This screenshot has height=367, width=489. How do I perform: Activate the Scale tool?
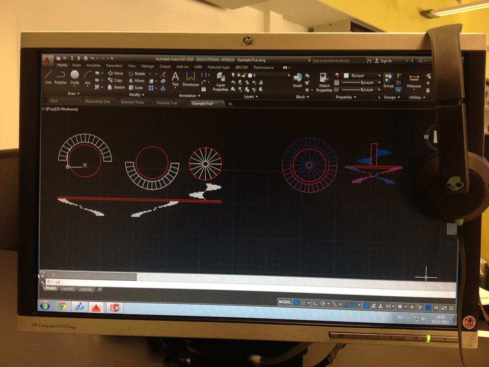[135, 88]
